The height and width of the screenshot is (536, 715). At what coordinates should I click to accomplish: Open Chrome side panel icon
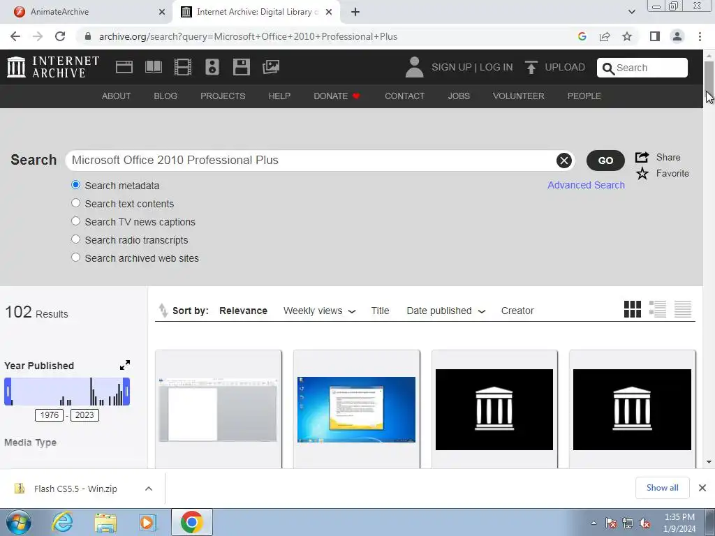point(654,36)
